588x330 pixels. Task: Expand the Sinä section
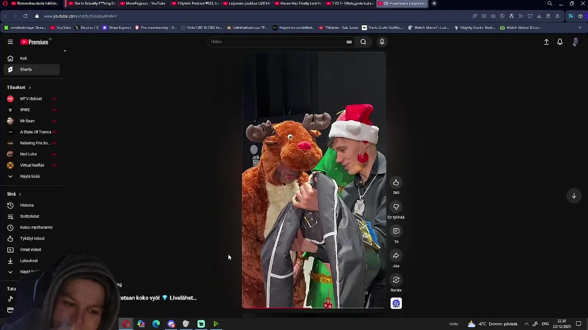pos(14,194)
